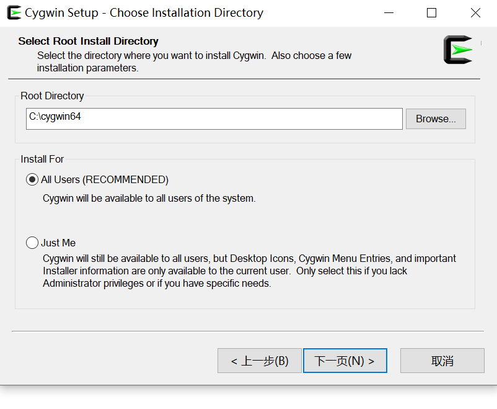
Task: Click 上一步(B) to go back
Action: 259,361
